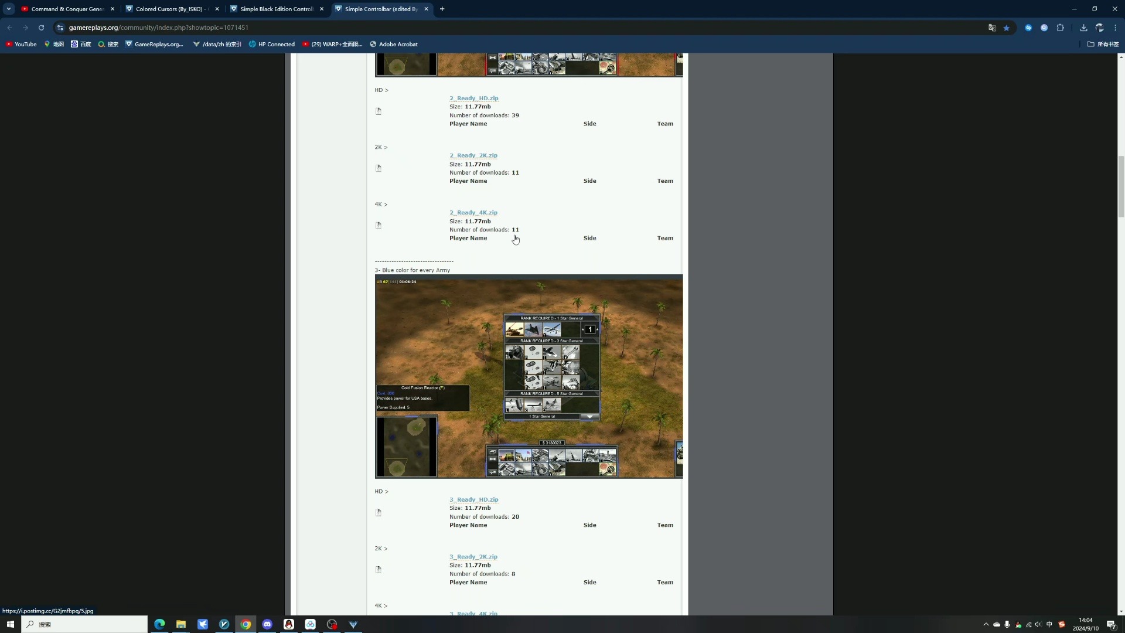This screenshot has width=1125, height=633.
Task: Open the 地图 maps bookmark
Action: (54, 44)
